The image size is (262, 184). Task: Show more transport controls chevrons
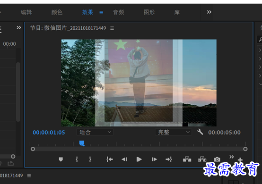[x=232, y=157]
